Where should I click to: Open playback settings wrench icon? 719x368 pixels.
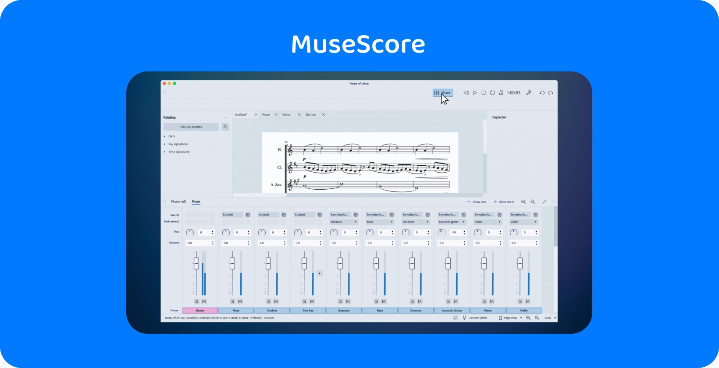pyautogui.click(x=529, y=93)
